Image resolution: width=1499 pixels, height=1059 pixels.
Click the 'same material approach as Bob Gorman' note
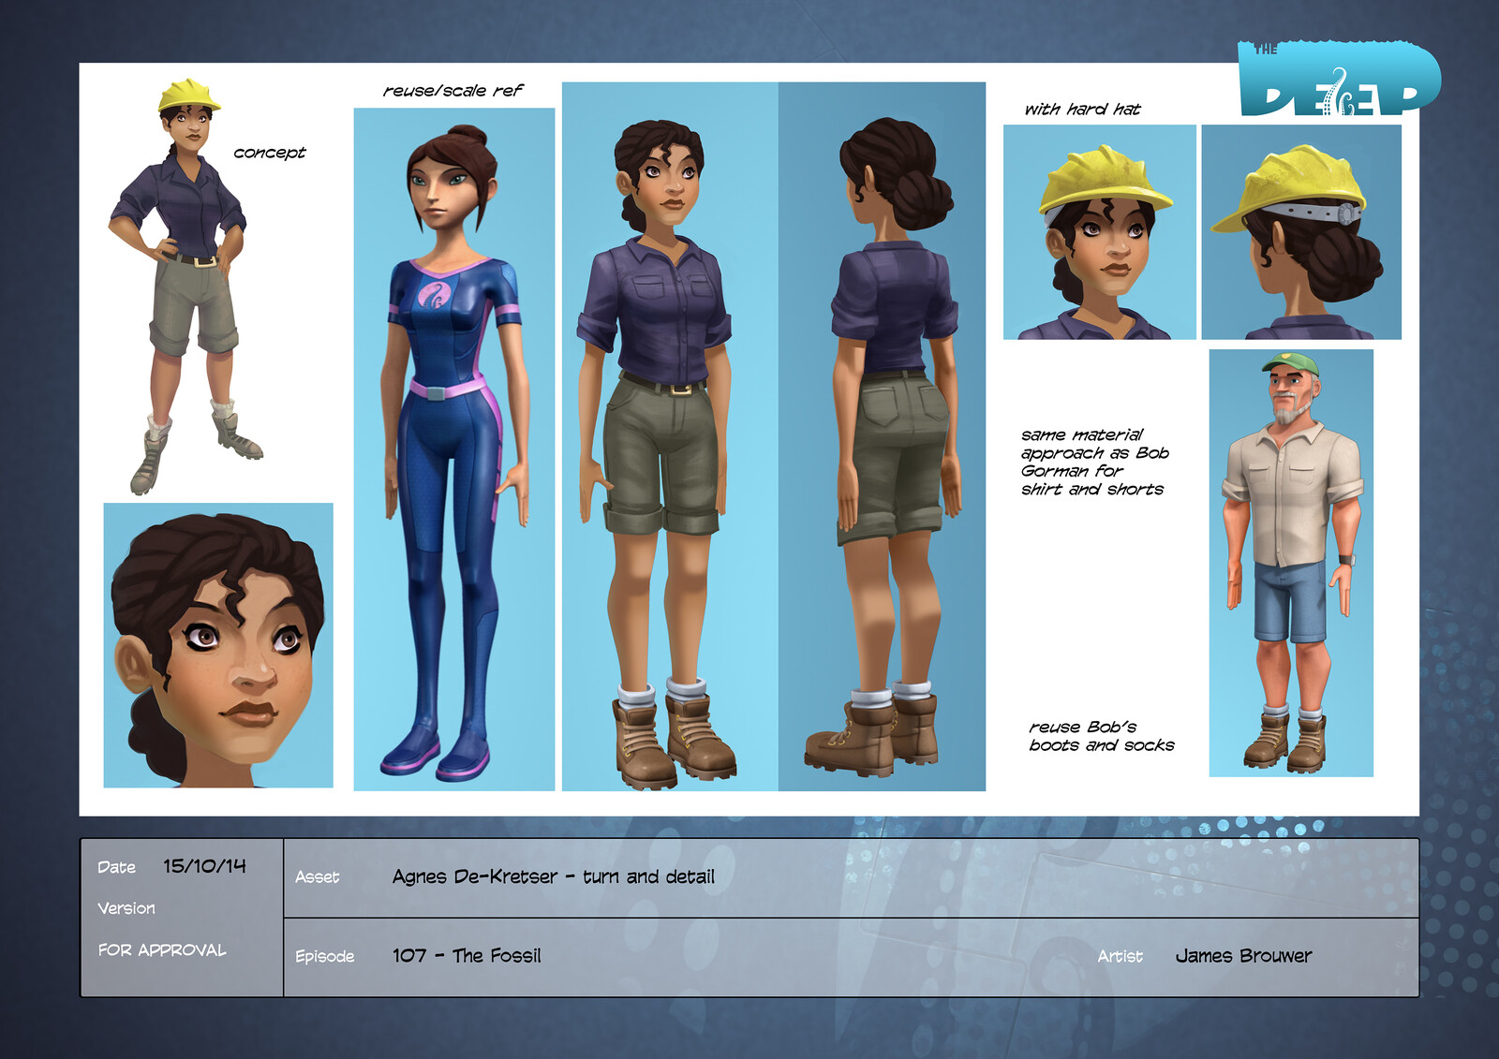coord(1094,462)
